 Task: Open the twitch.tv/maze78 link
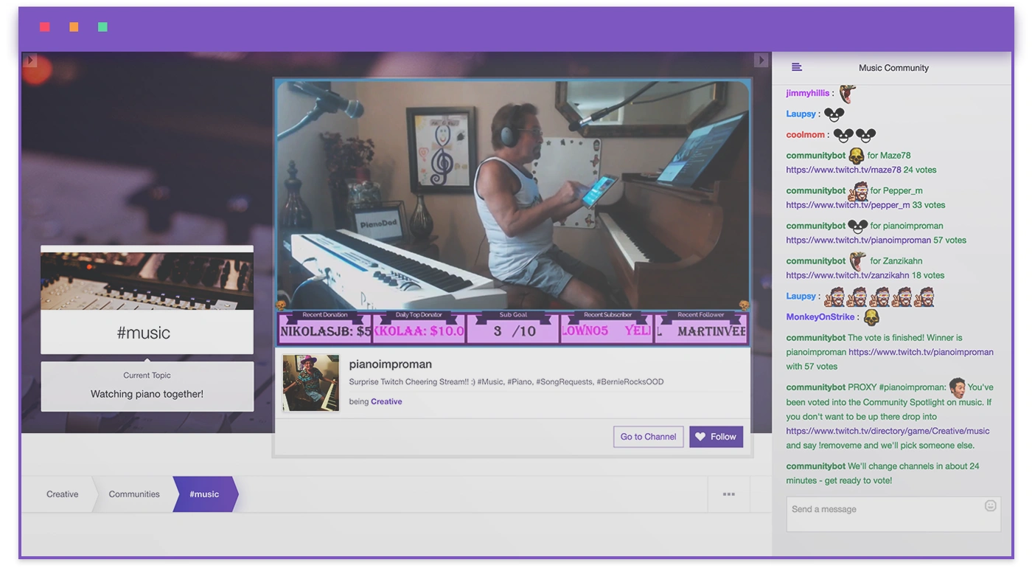(843, 170)
